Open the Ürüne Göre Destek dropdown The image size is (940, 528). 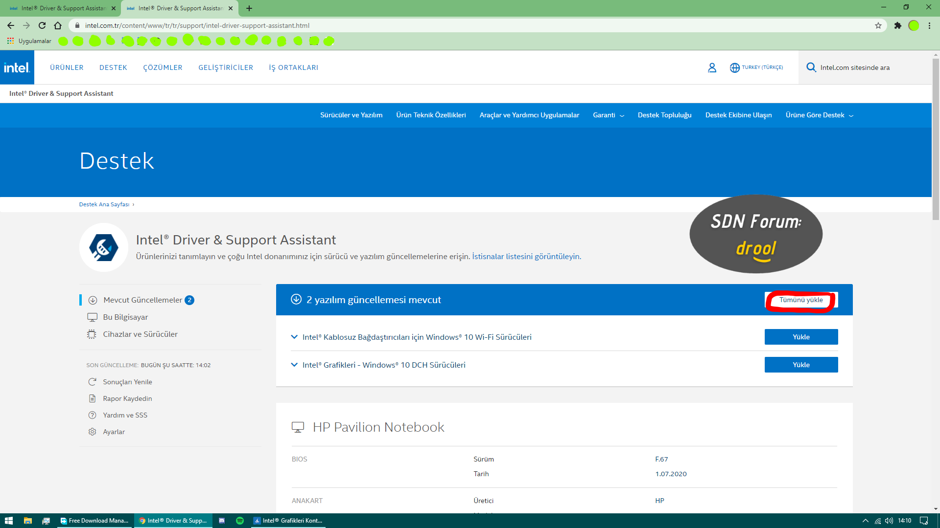click(x=819, y=115)
